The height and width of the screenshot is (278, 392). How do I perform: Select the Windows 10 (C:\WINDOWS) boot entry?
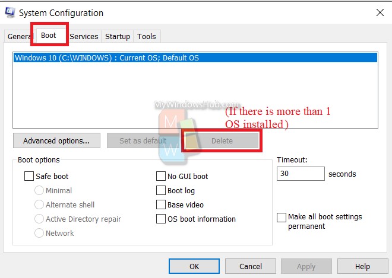[195, 57]
